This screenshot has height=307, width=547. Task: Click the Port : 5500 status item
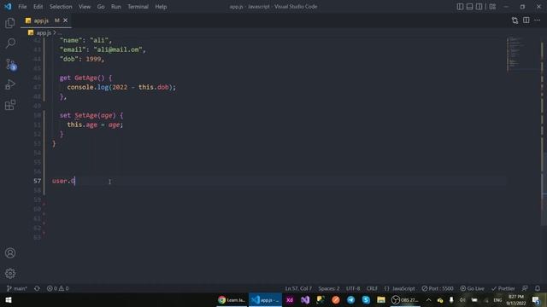438,288
